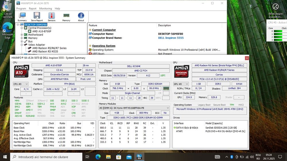Open the Mail app taskbar icon
This screenshot has width=287, height=161.
129,157
